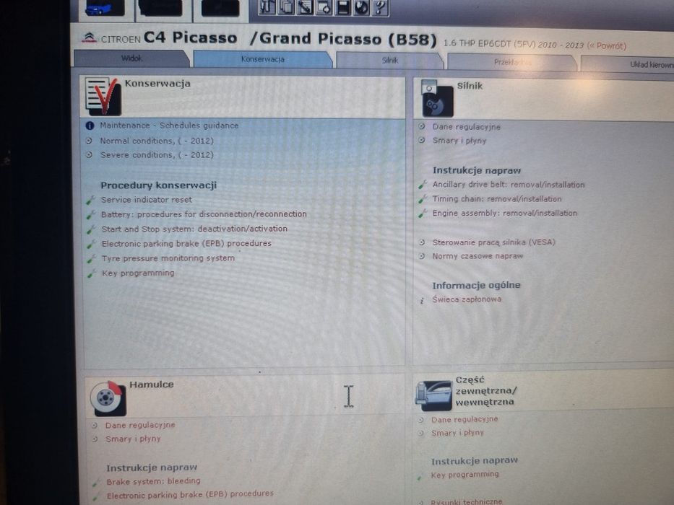Click wrench icon beside Key programming in Konserwacja
Viewport: 674px width, 505px height.
pos(91,273)
